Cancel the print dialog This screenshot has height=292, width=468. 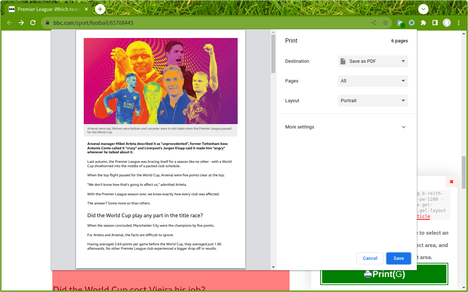click(x=370, y=258)
